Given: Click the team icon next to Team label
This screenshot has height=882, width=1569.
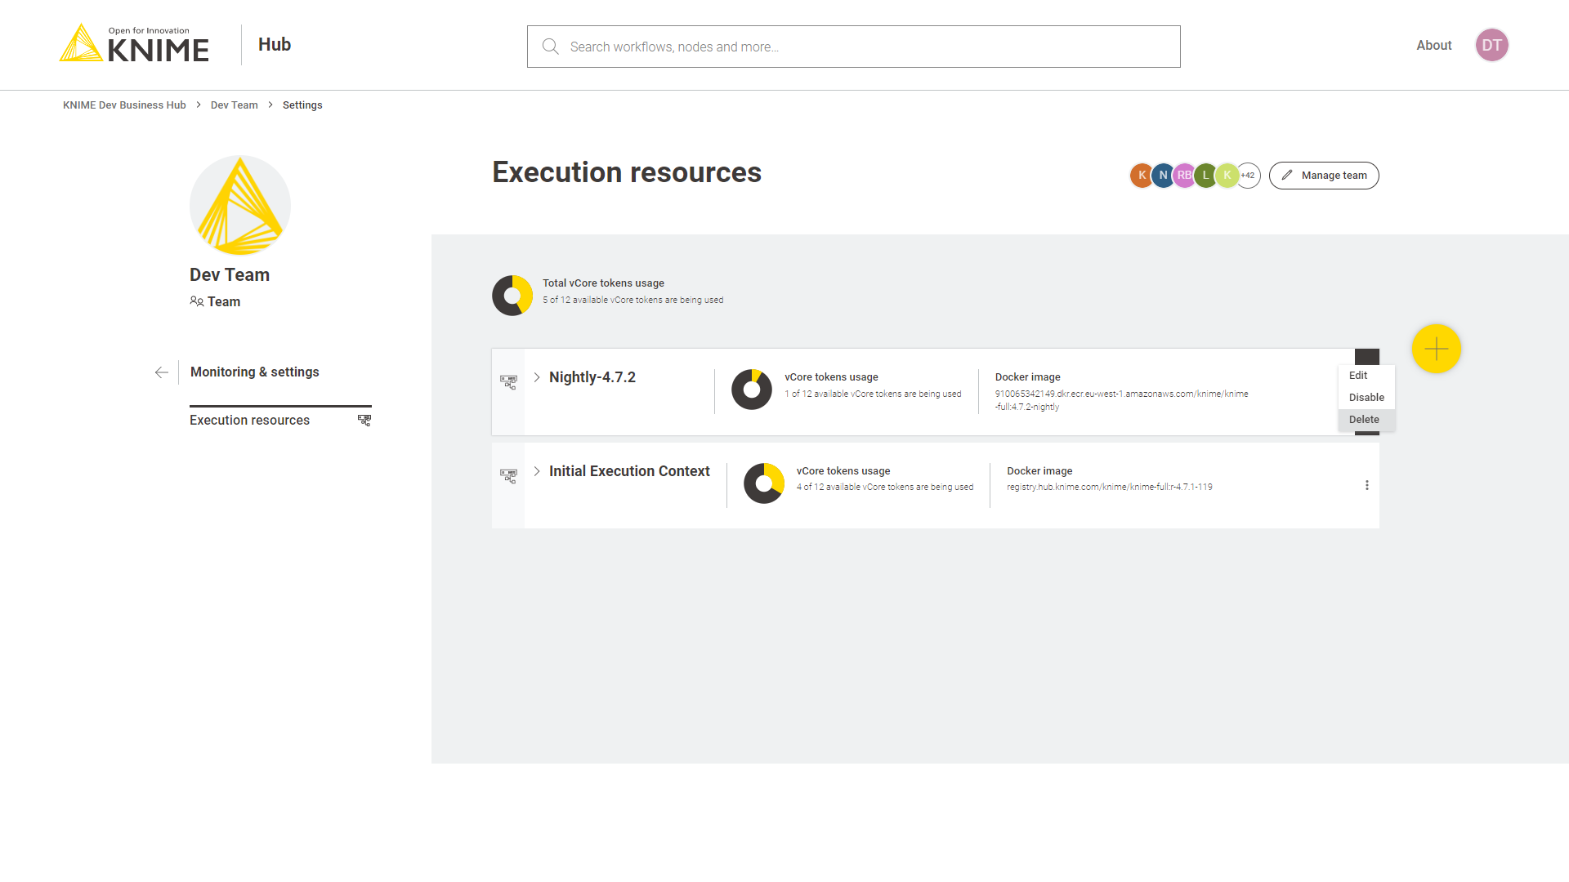Looking at the screenshot, I should tap(196, 301).
